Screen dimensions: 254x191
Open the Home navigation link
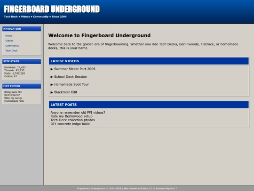pos(9,36)
